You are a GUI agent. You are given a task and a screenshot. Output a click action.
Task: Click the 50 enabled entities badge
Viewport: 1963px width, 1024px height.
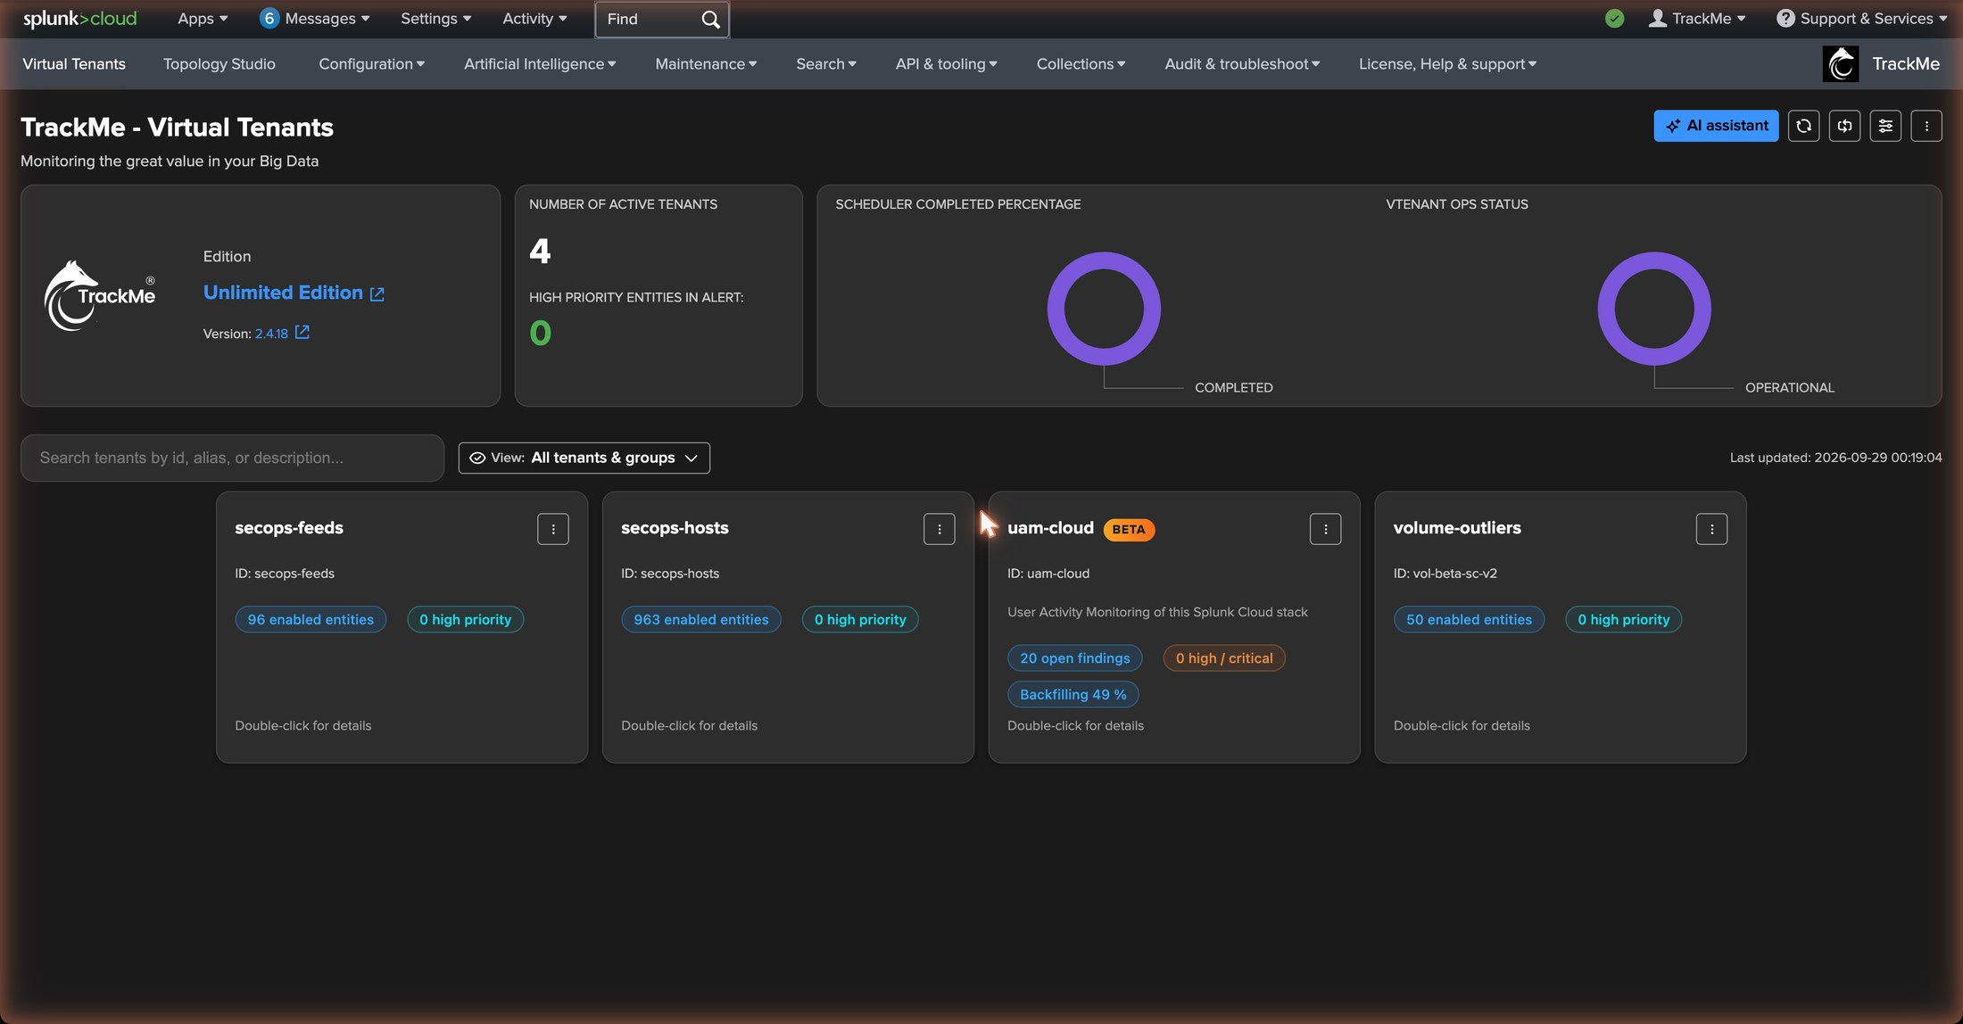click(x=1469, y=620)
